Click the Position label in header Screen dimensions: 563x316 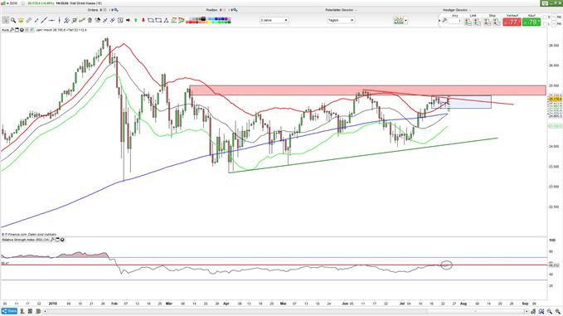[211, 10]
